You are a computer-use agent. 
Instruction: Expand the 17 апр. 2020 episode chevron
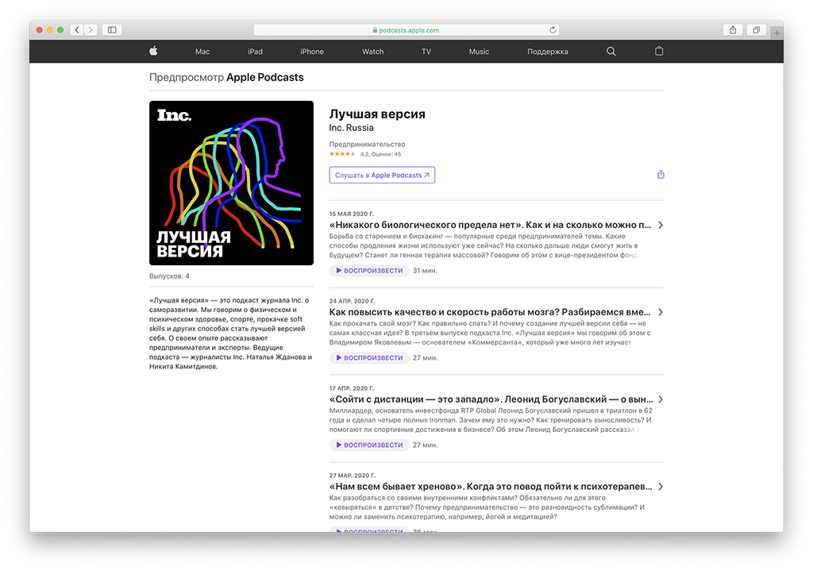pyautogui.click(x=661, y=399)
